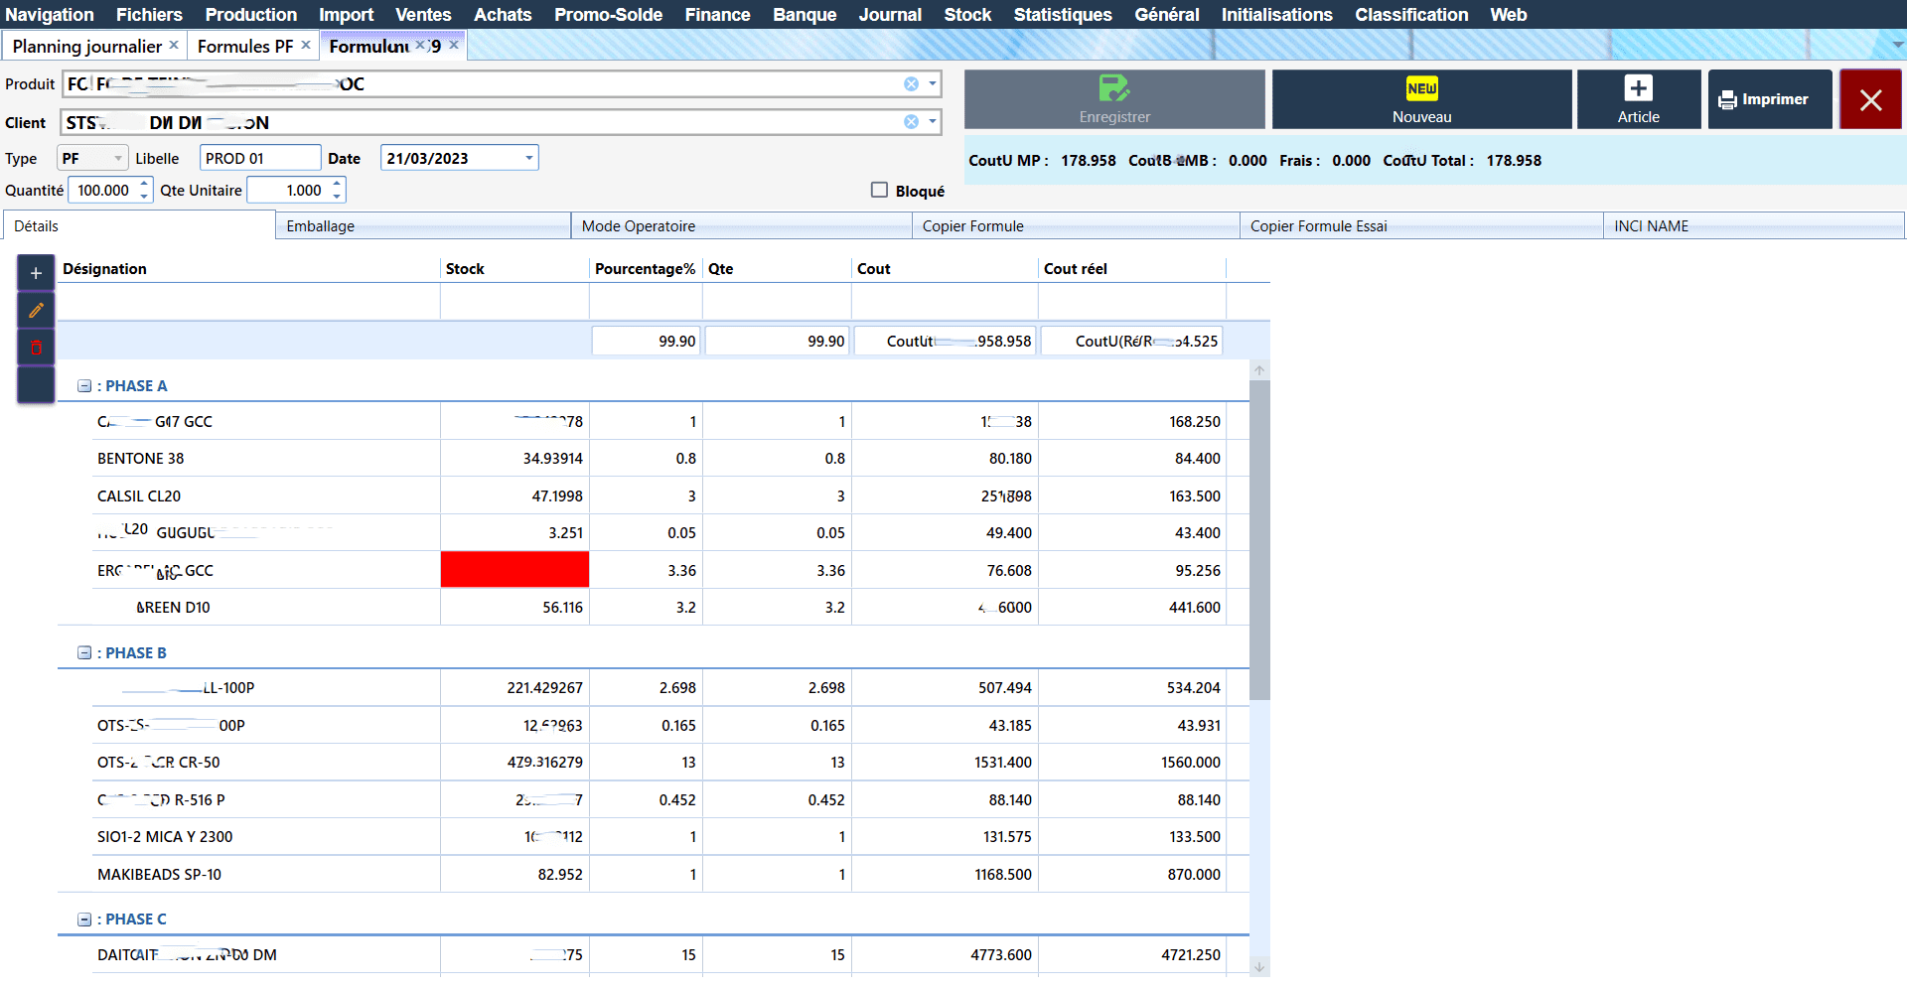Select the Emballage tab
Viewport: 1907px width, 990px height.
[422, 226]
